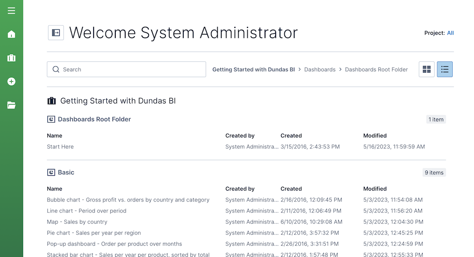
Task: Click the dashboard icon beside Basic
Action: pos(51,173)
